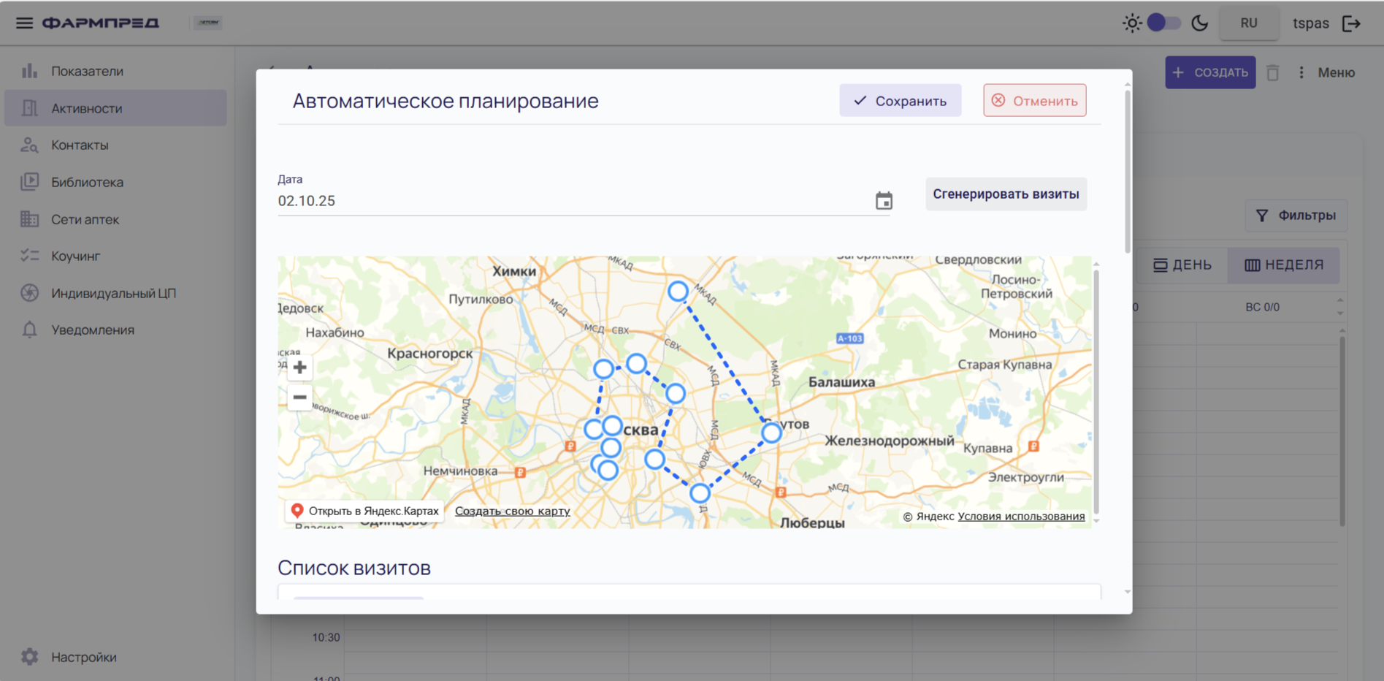Click the logout icon next to tspas

[1351, 23]
